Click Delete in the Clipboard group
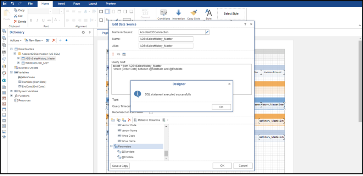This screenshot has height=176, width=363. (20, 22)
